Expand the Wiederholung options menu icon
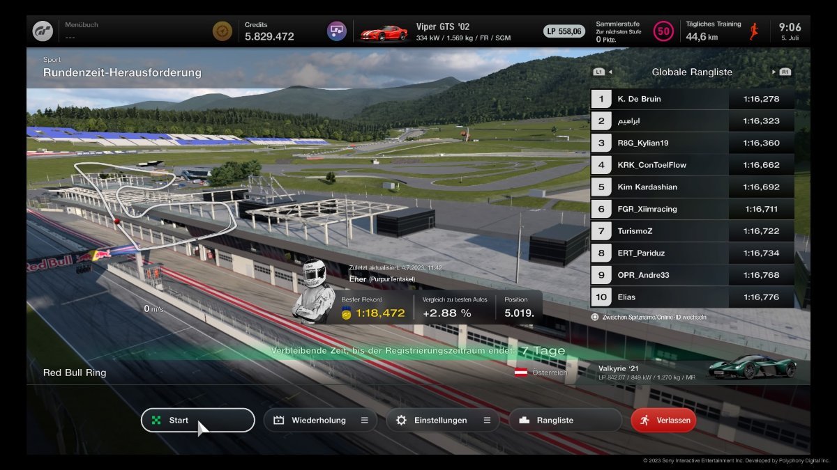 click(x=364, y=421)
